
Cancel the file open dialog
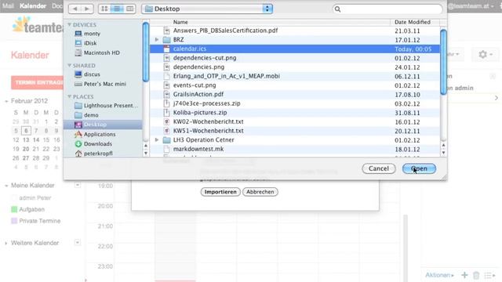(379, 168)
